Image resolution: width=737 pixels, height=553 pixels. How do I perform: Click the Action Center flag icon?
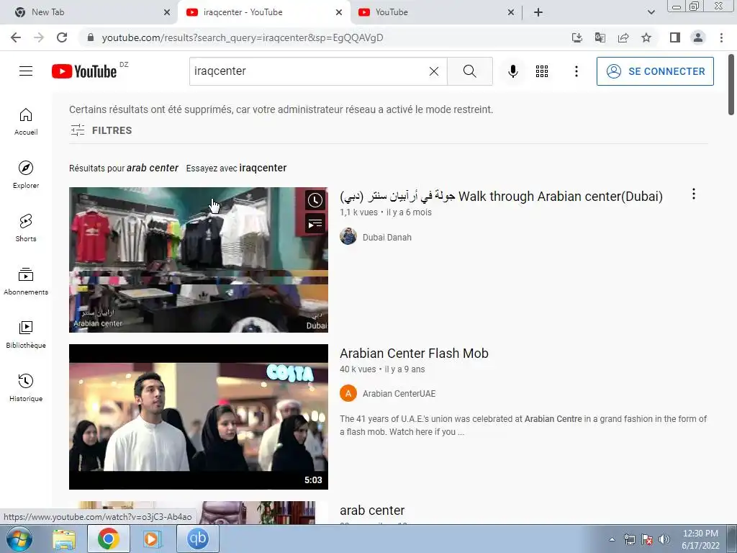click(x=647, y=539)
